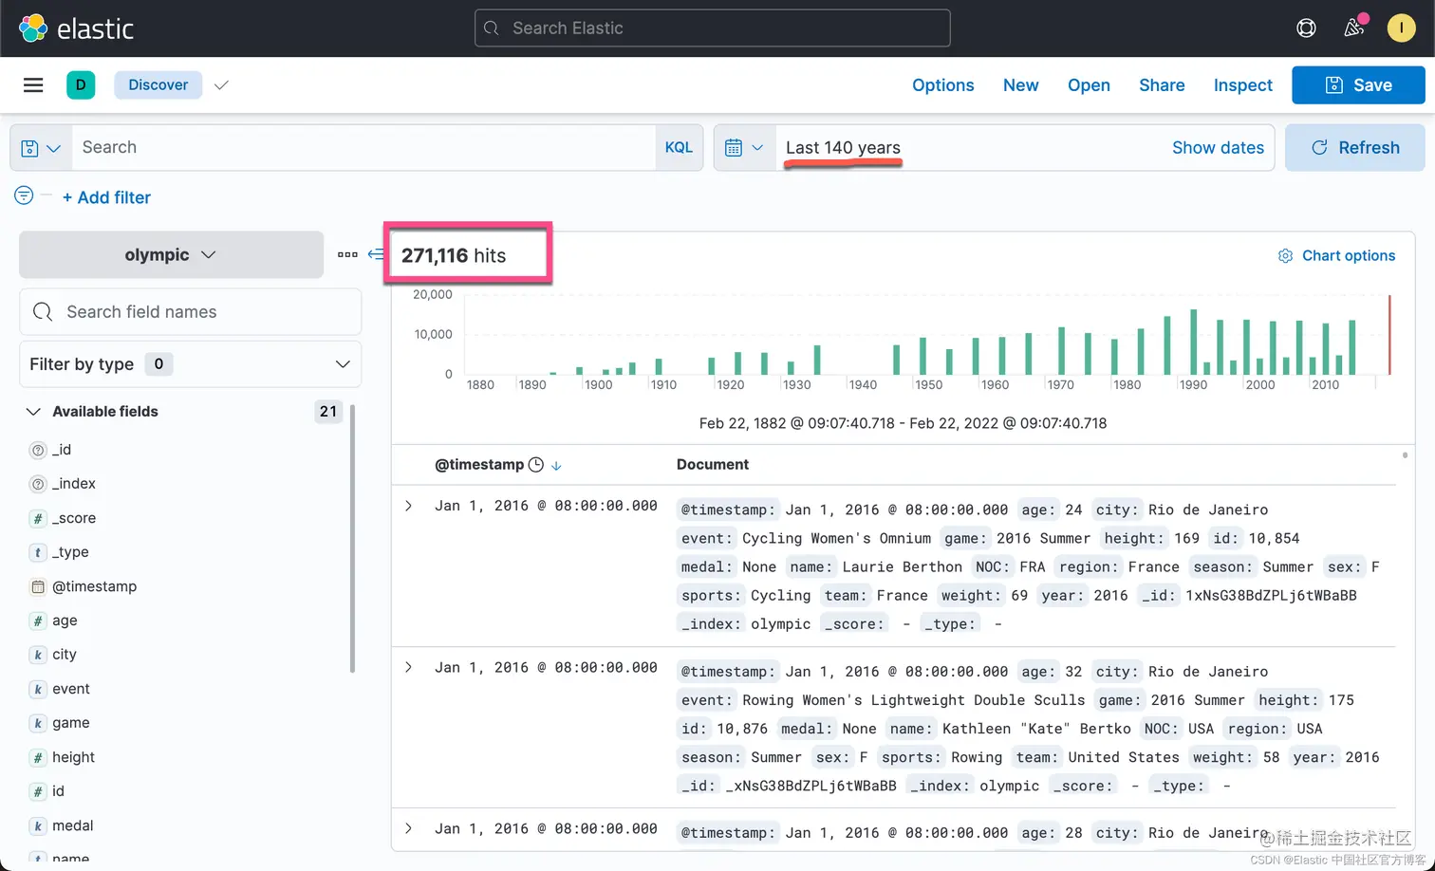
Task: Toggle the KQL query language switch
Action: click(679, 148)
